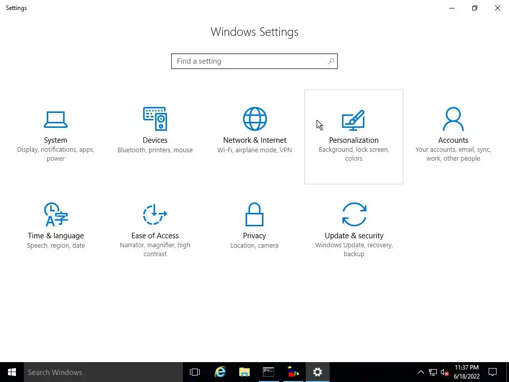Click the Search Windows taskbar box
Screen dimensions: 509x382
pos(103,372)
